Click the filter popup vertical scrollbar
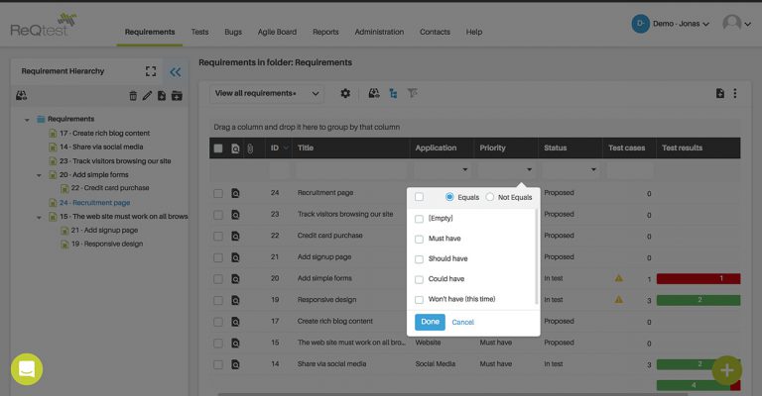The image size is (762, 396). [536, 256]
